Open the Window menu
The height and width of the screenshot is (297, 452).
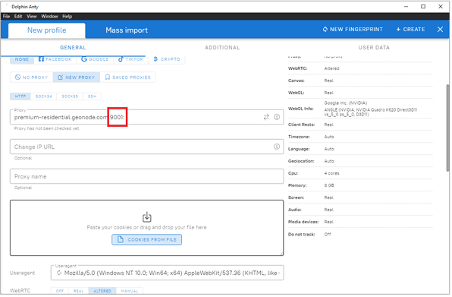pyautogui.click(x=49, y=17)
